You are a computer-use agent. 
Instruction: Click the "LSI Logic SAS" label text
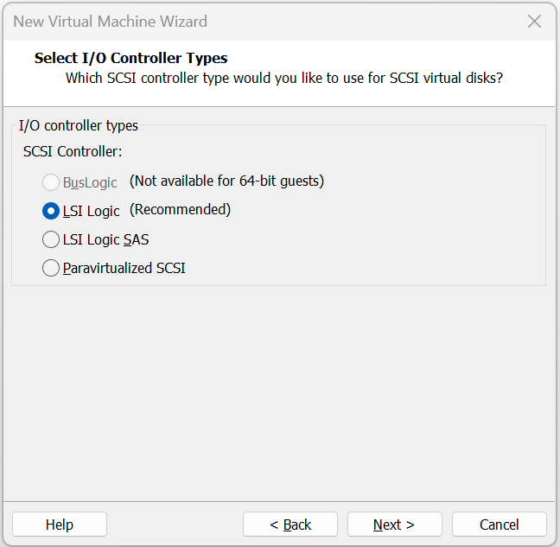click(x=105, y=239)
